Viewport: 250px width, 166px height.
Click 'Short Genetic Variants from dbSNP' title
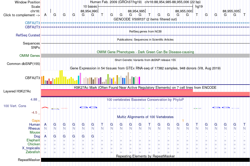145,60
